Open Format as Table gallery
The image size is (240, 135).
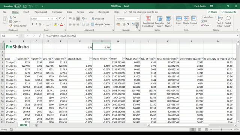tap(159, 22)
